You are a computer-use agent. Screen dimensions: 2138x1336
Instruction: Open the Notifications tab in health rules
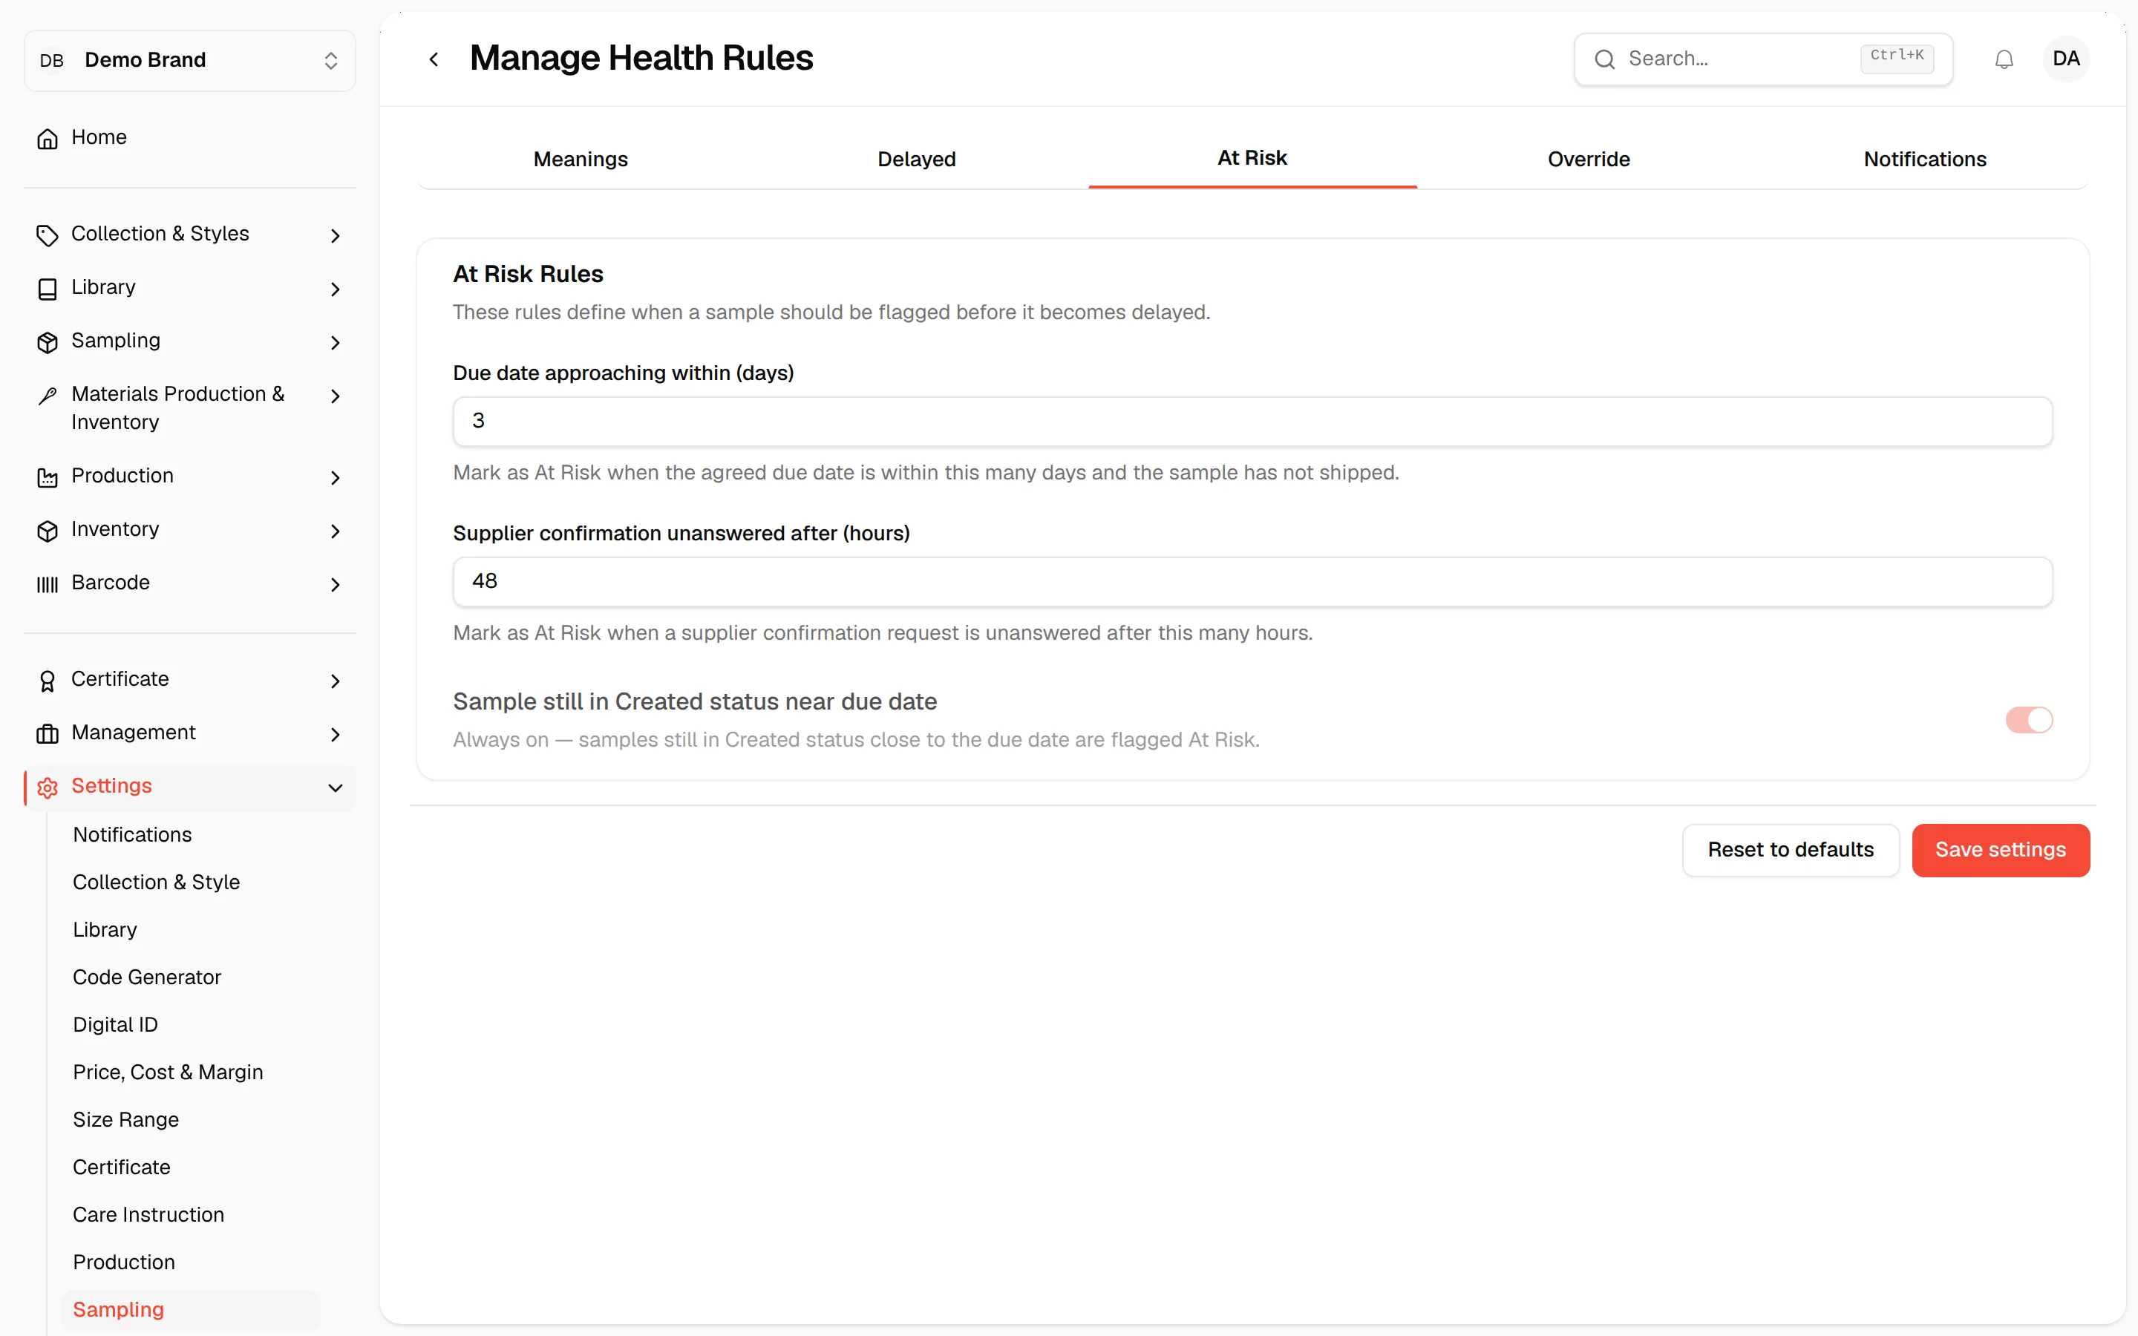tap(1924, 159)
